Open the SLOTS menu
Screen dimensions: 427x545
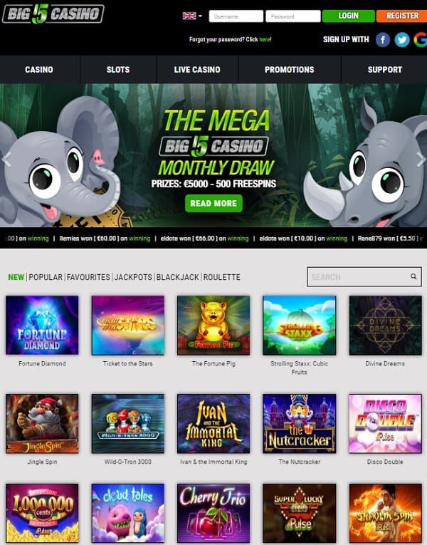(x=118, y=70)
